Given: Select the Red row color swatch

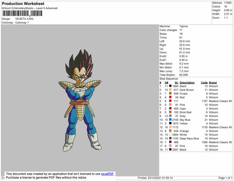Looking at the screenshot, I should coord(170,97).
